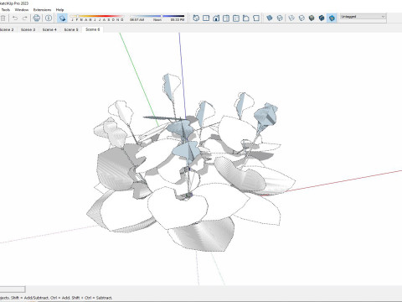The image size is (402, 302).
Task: Switch to Iso view
Action: click(196, 18)
